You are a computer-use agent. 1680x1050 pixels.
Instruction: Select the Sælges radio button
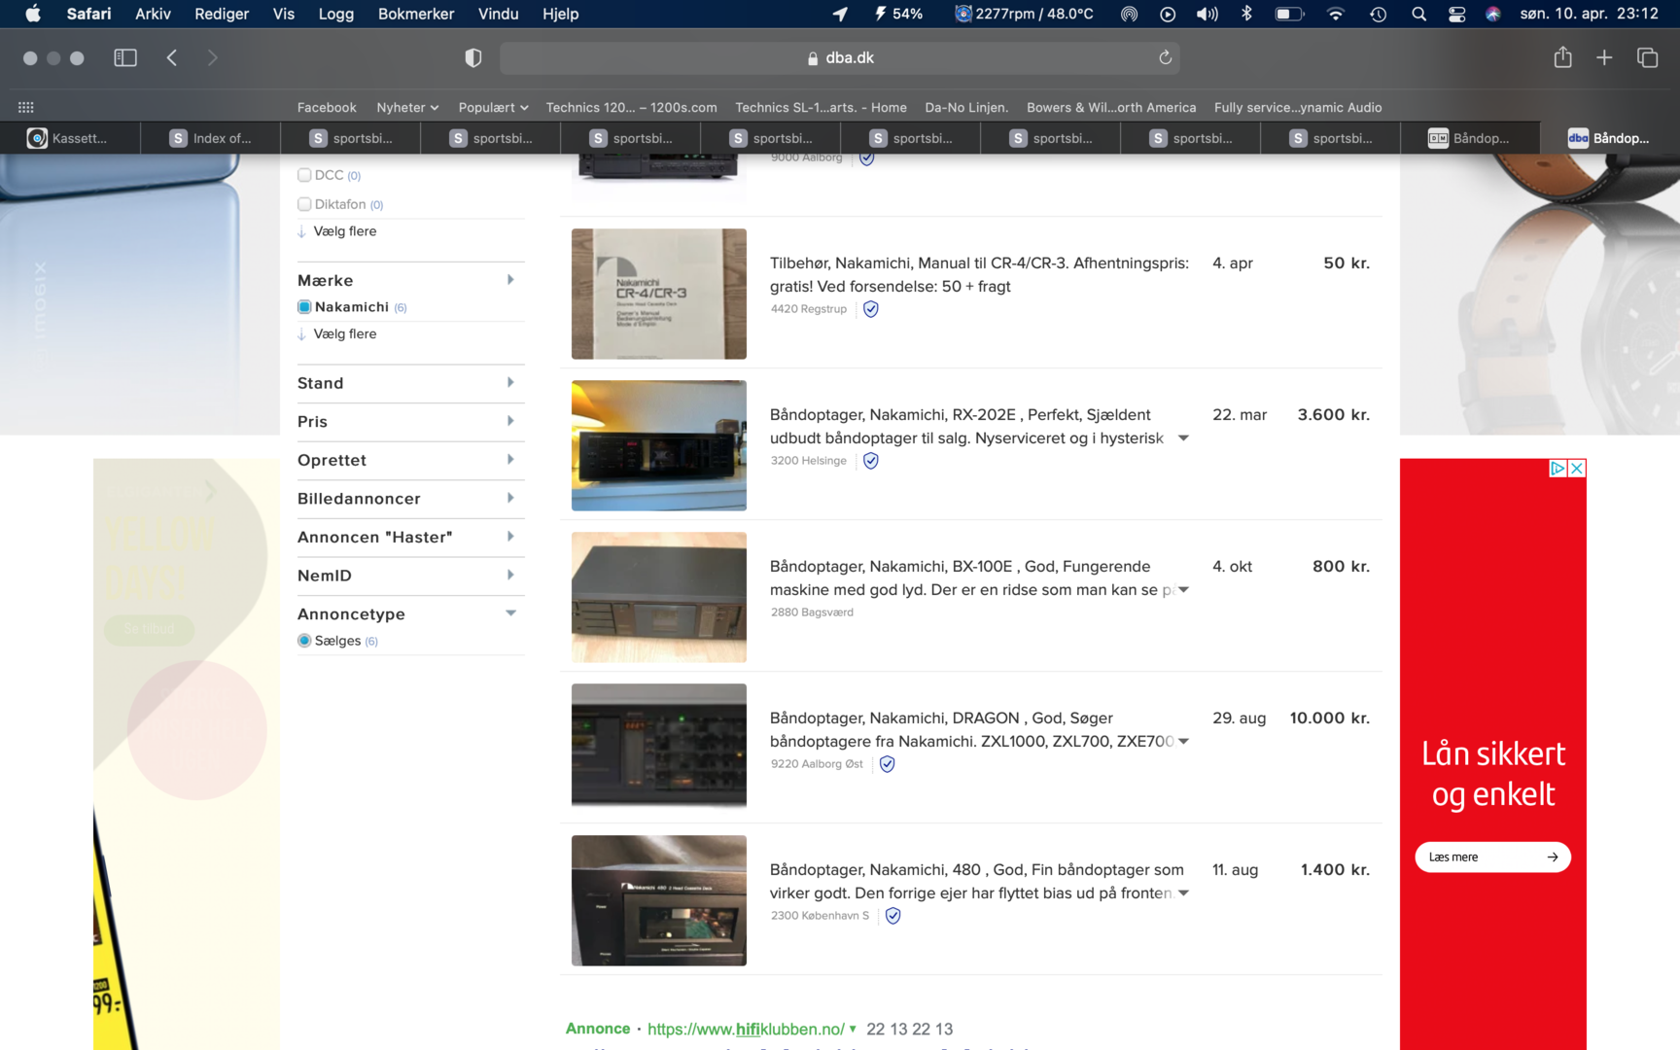click(304, 641)
